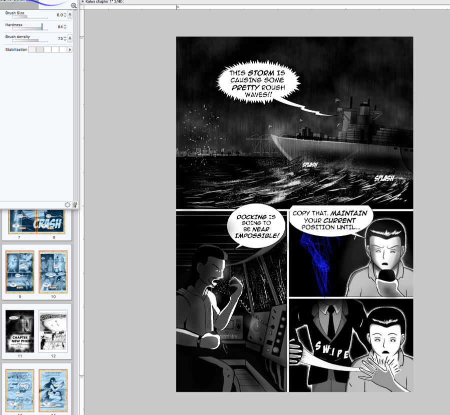This screenshot has width=450, height=415.
Task: Select the first Stabilization level box
Action: pyautogui.click(x=32, y=49)
